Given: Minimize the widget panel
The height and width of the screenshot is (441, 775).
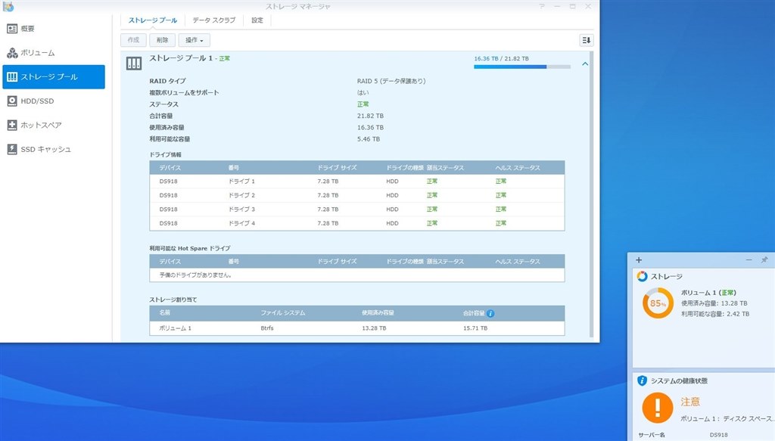Looking at the screenshot, I should 749,259.
